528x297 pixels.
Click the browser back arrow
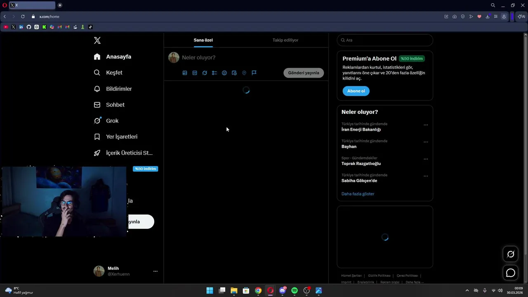coord(5,16)
